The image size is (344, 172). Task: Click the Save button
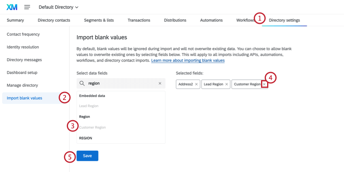(x=87, y=156)
